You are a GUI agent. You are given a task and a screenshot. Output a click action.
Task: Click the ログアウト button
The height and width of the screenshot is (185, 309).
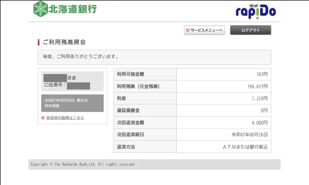(251, 30)
